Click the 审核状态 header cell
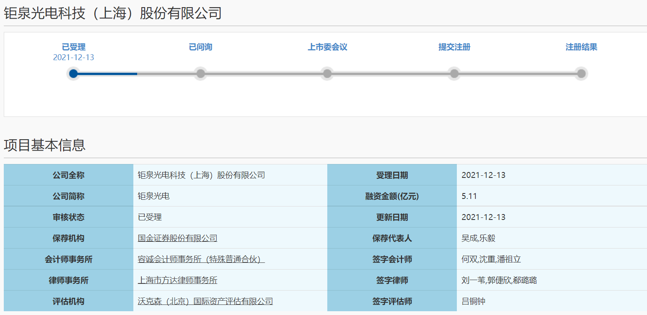The image size is (647, 315). pyautogui.click(x=69, y=217)
